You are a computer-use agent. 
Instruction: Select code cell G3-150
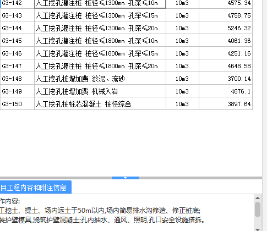coord(18,104)
